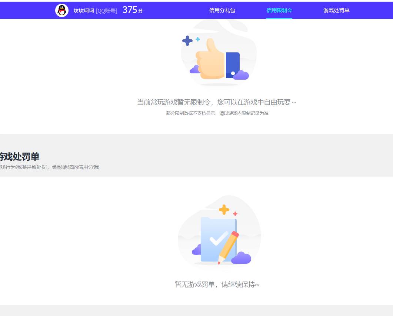Select the pencil icon in the illustration

pos(229,245)
